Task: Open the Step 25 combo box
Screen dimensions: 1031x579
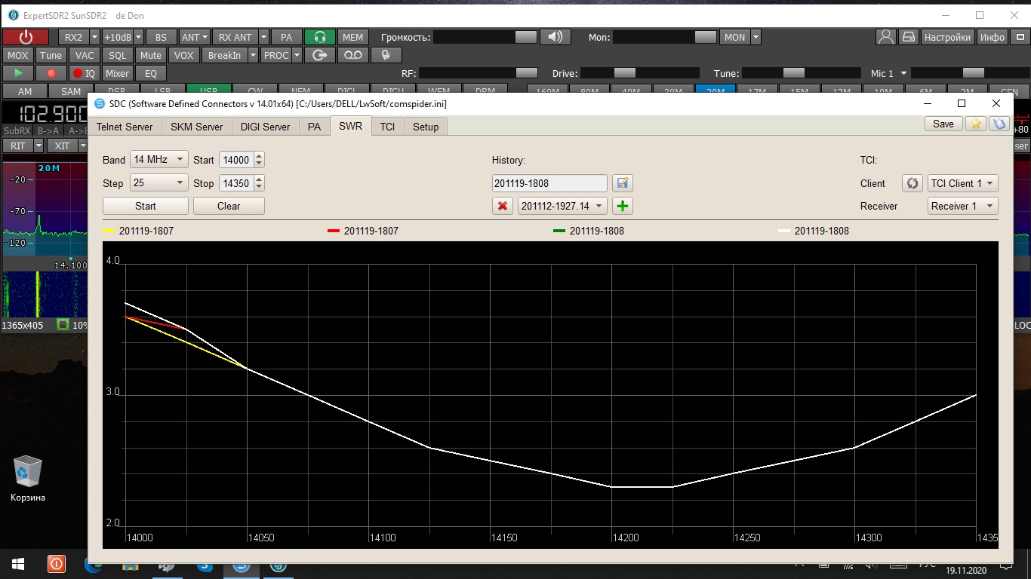Action: [x=158, y=183]
